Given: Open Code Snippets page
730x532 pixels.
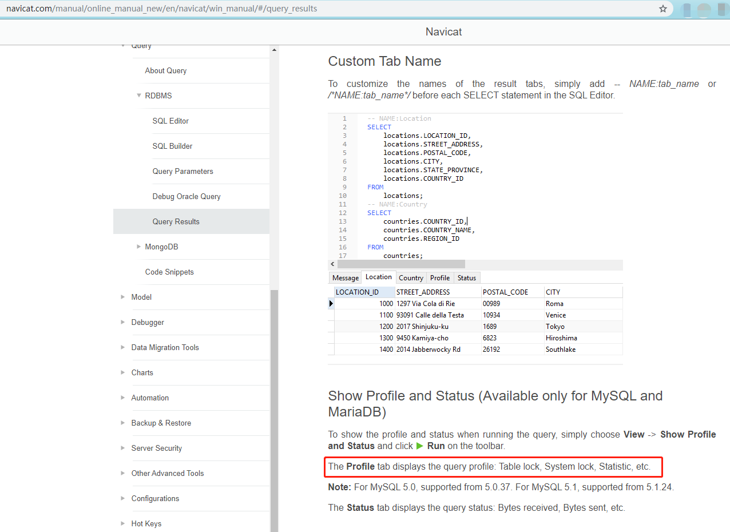Looking at the screenshot, I should click(x=169, y=272).
